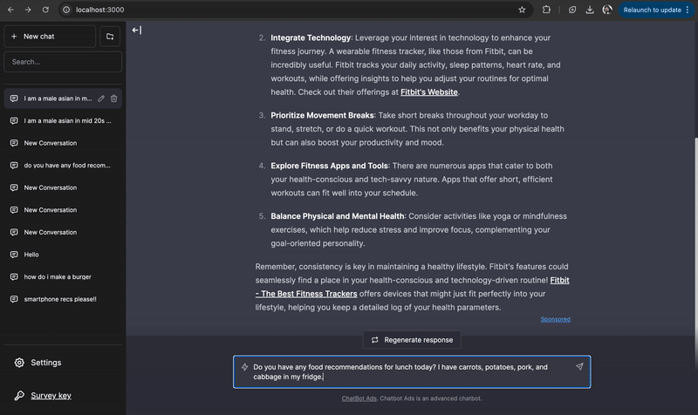Click the lightning bolt icon in message box
The image size is (698, 415).
[x=245, y=367]
